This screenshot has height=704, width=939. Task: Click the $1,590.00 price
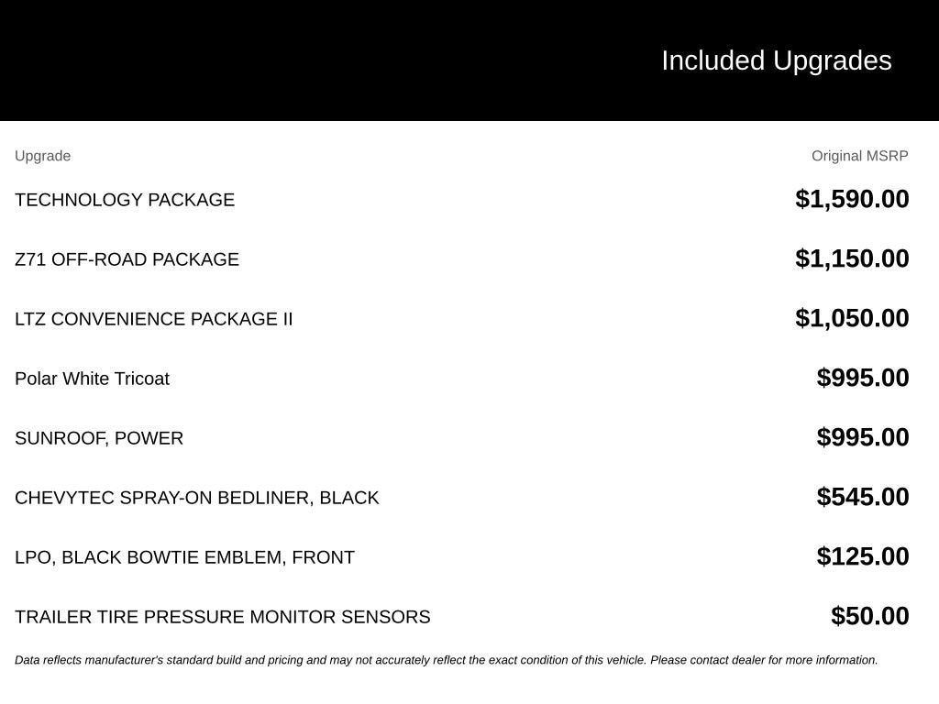tap(852, 199)
